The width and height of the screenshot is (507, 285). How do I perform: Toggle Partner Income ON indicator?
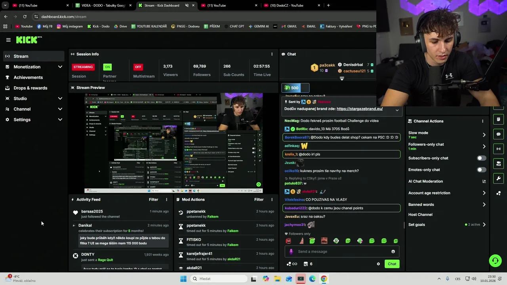(107, 67)
